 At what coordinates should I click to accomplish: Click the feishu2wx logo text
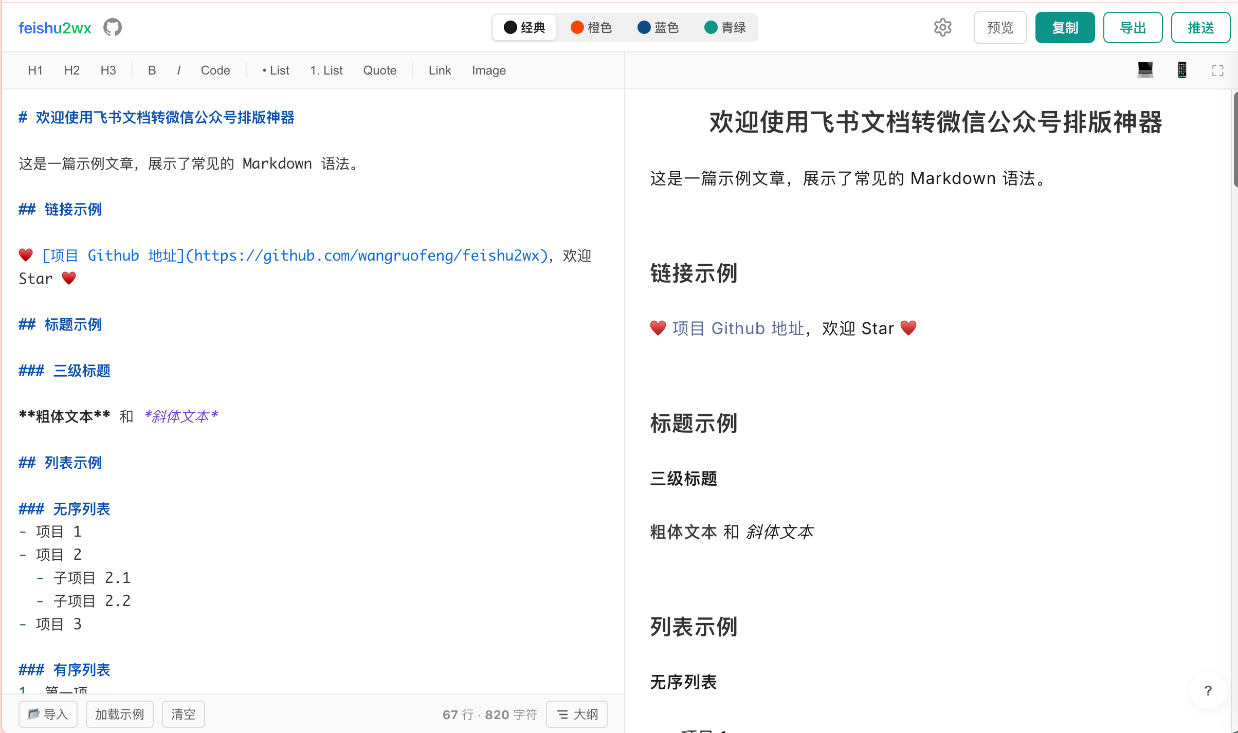[55, 28]
